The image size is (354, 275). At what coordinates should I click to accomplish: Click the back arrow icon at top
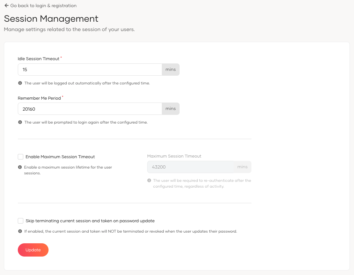6,5
